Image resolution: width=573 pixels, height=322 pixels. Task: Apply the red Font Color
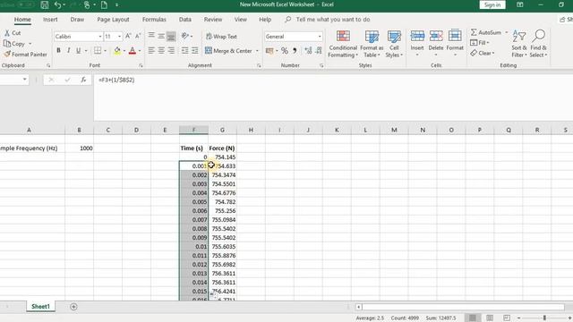click(133, 50)
